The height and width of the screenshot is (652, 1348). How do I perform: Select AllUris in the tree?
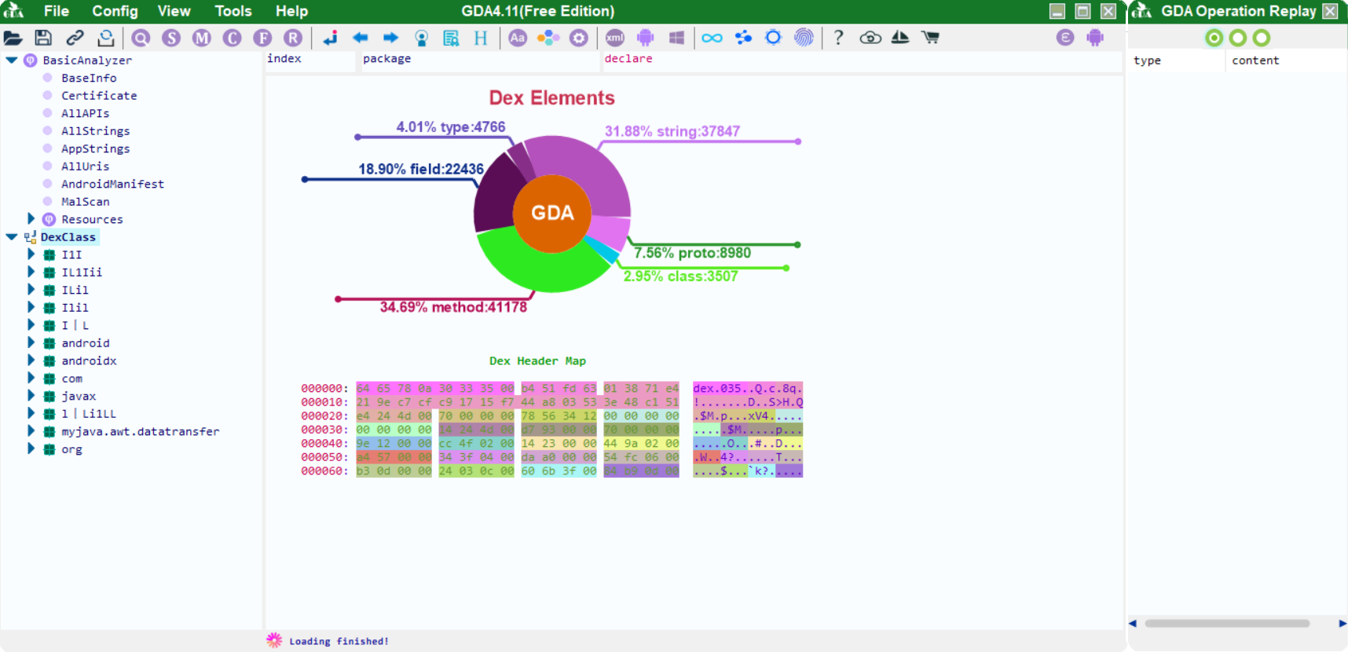[x=86, y=167]
